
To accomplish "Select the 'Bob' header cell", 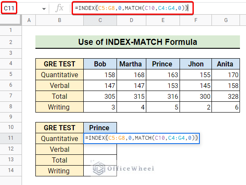I will 100,64.
